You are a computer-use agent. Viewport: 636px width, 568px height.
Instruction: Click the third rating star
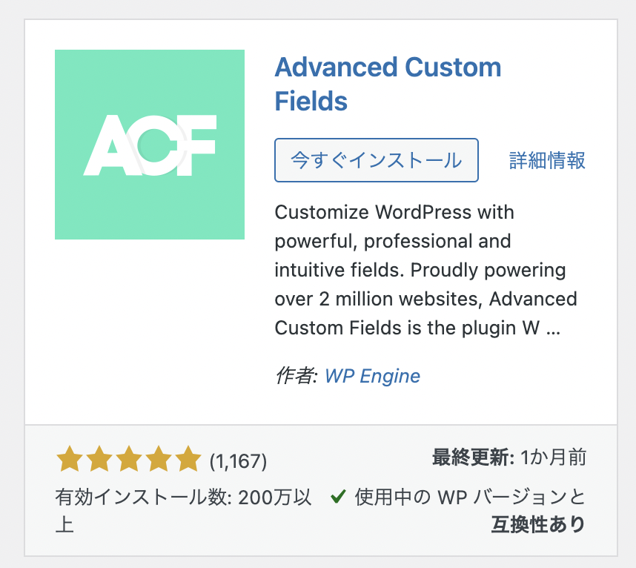129,459
